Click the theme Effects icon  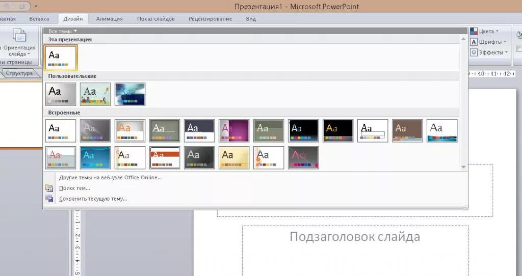click(474, 52)
